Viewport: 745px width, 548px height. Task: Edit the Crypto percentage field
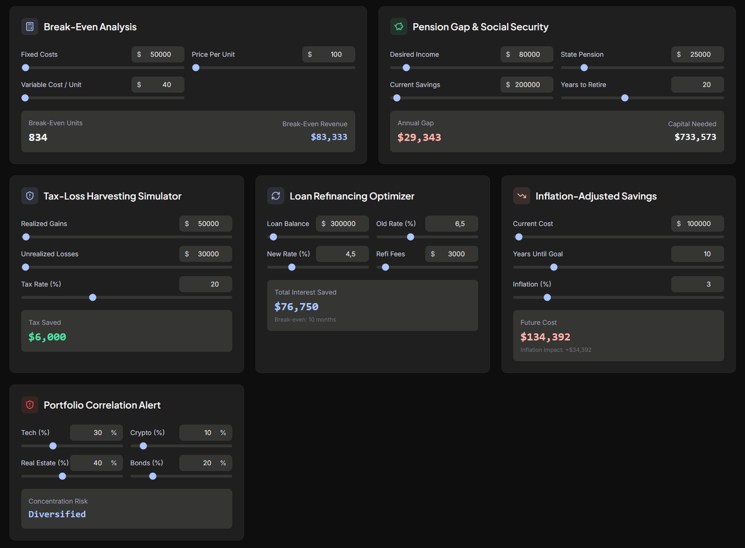click(206, 433)
